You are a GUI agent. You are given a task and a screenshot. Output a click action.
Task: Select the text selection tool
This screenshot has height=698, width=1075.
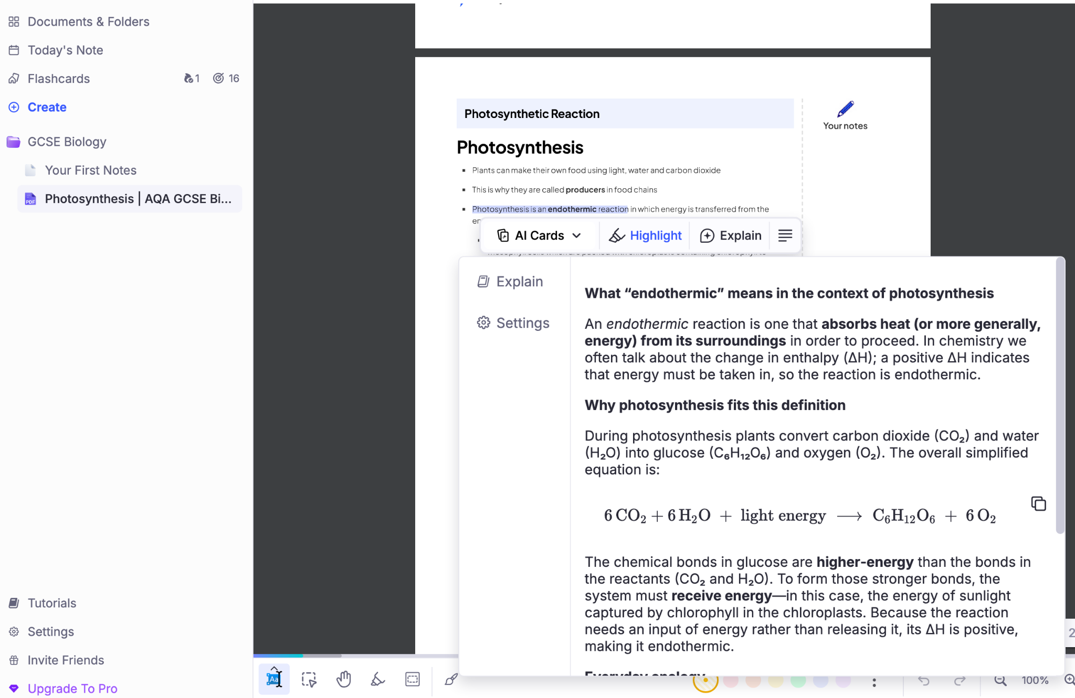coord(274,680)
